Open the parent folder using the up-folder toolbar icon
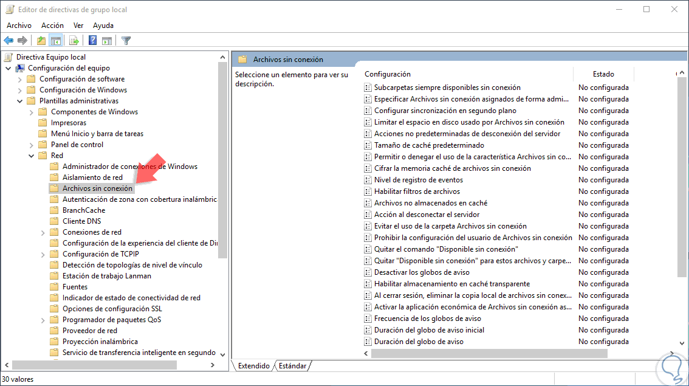The image size is (689, 386). coord(40,40)
